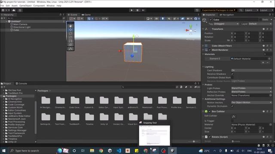Toggle Contribute Global Illumination checkbox
Viewport: 275px width, 154px height.
click(x=232, y=77)
